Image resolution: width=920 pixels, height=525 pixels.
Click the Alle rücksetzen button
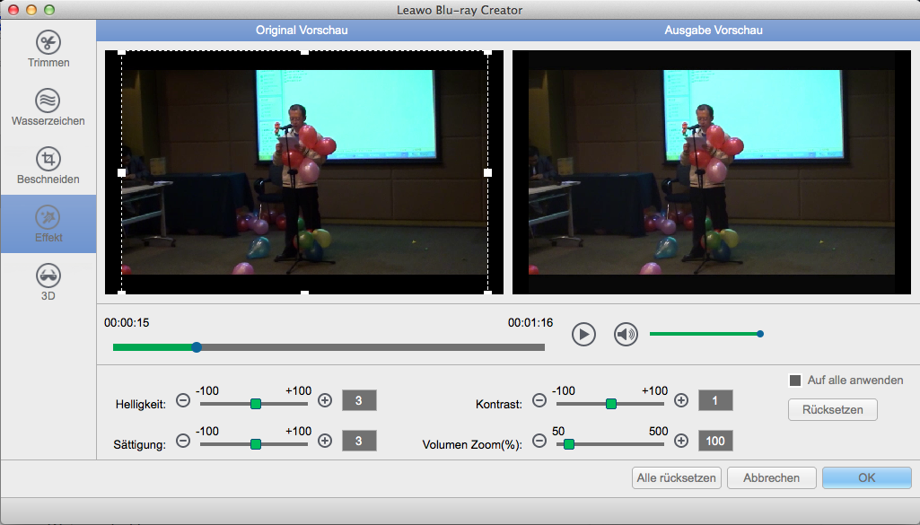point(676,477)
